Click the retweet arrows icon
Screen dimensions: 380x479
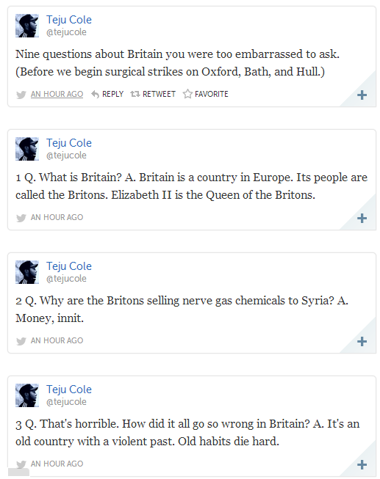pyautogui.click(x=135, y=94)
